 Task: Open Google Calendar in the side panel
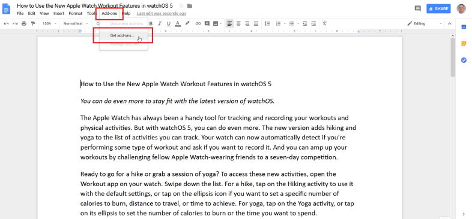click(464, 27)
